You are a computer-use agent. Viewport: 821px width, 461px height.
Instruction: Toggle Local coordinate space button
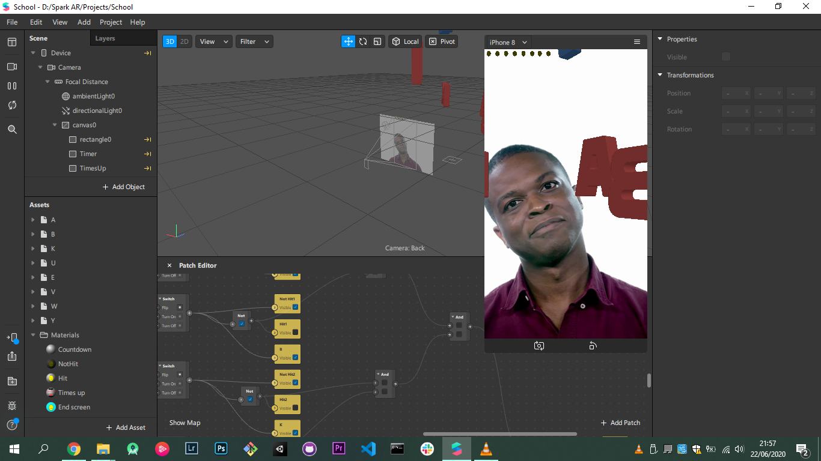[x=405, y=41]
